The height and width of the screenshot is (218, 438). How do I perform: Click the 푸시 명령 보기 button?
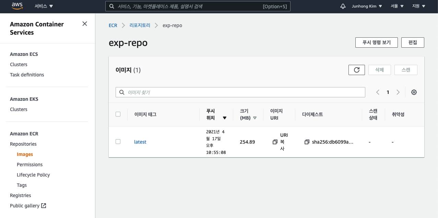pos(377,43)
